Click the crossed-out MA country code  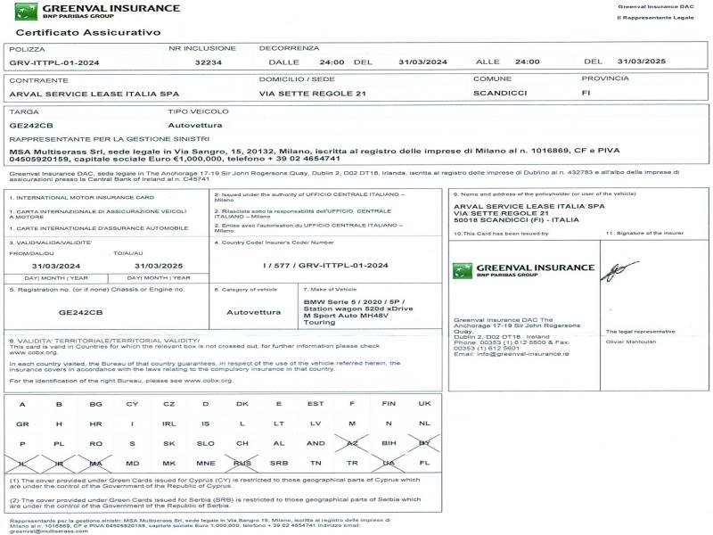pyautogui.click(x=95, y=464)
